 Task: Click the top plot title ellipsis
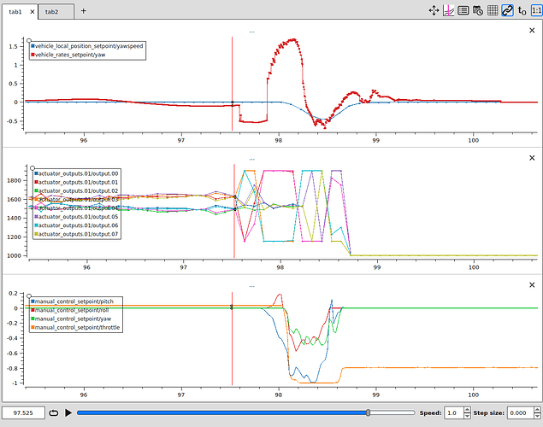(251, 32)
